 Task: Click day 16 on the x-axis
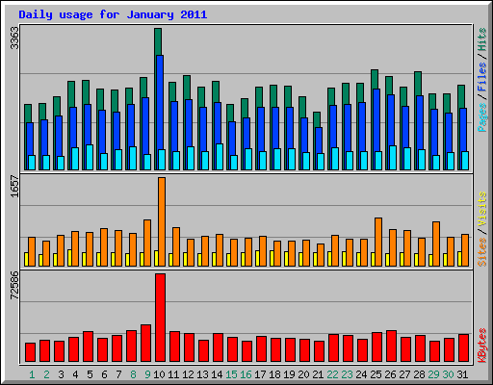coord(246,374)
